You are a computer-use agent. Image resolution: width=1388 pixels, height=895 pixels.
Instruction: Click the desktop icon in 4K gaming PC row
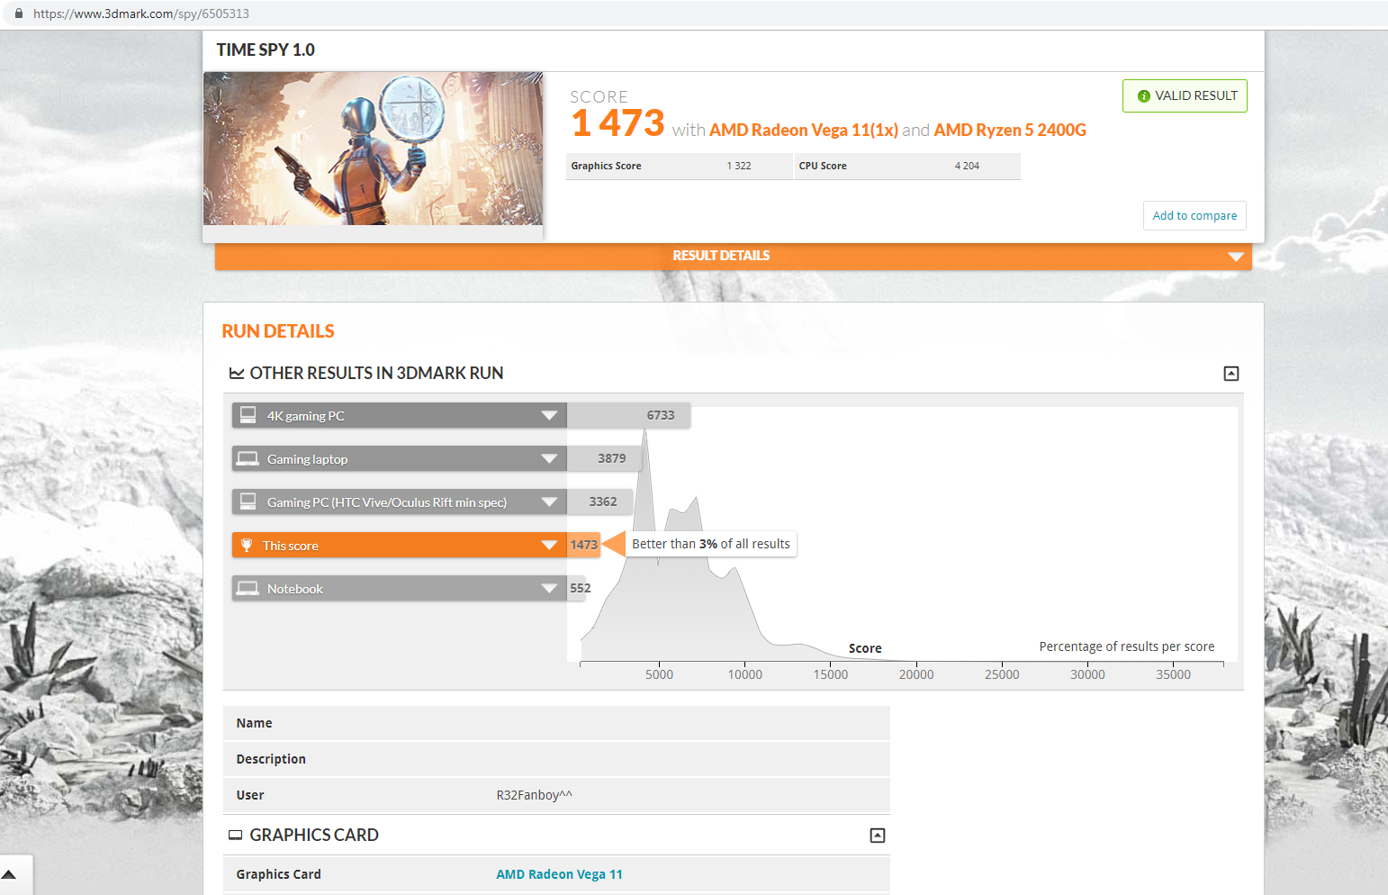point(248,415)
